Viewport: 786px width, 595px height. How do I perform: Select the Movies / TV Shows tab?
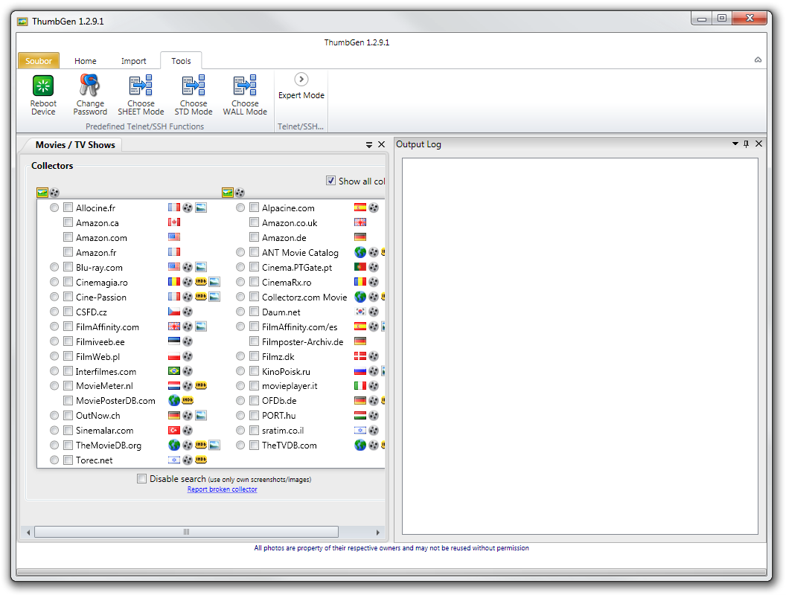tap(75, 145)
